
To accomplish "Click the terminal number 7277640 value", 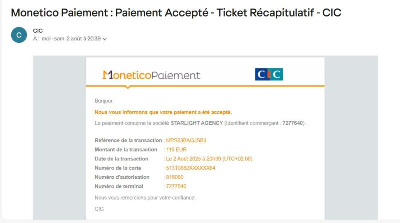I will 176,186.
